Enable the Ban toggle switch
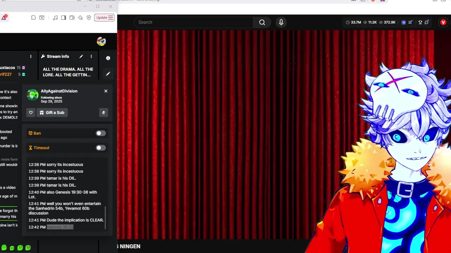Image resolution: width=451 pixels, height=253 pixels. point(100,133)
